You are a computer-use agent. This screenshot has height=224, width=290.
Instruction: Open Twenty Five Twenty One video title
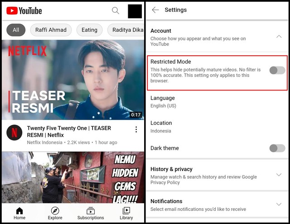(69, 132)
